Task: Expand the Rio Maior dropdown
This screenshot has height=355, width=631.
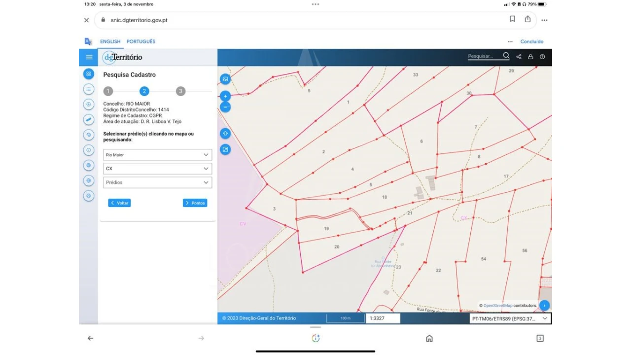Action: 157,155
